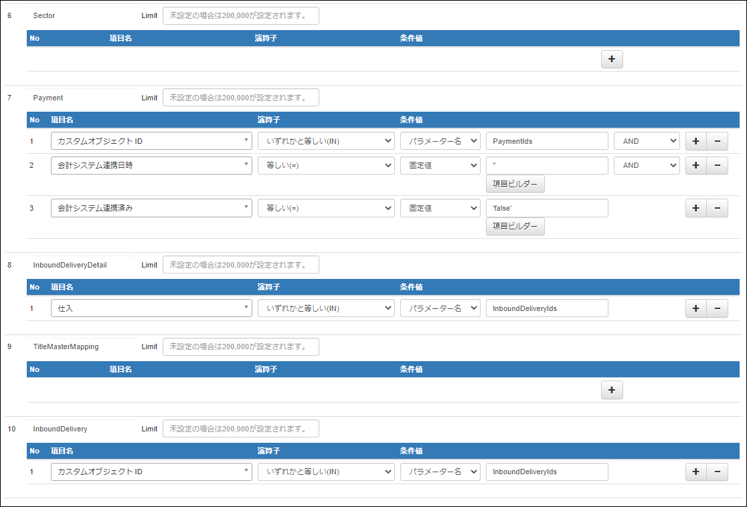Viewport: 747px width, 507px height.
Task: Remove the 会計システム連携済み condition row
Action: (x=717, y=208)
